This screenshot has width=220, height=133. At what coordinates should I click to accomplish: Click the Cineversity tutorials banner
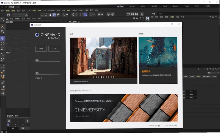click(124, 108)
